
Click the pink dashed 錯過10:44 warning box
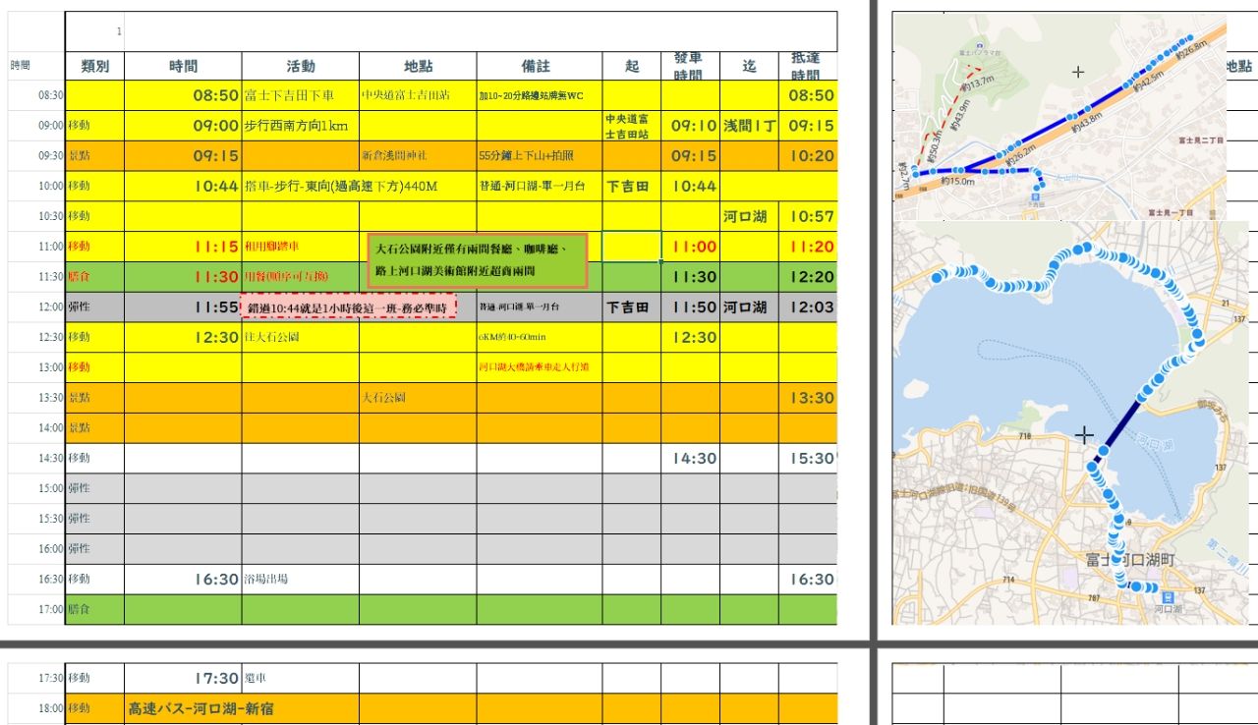click(x=349, y=306)
